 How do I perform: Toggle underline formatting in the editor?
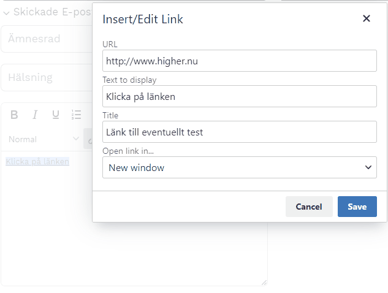[x=56, y=115]
